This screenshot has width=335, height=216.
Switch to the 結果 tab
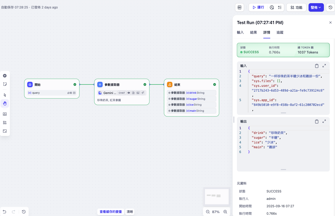[x=253, y=32]
